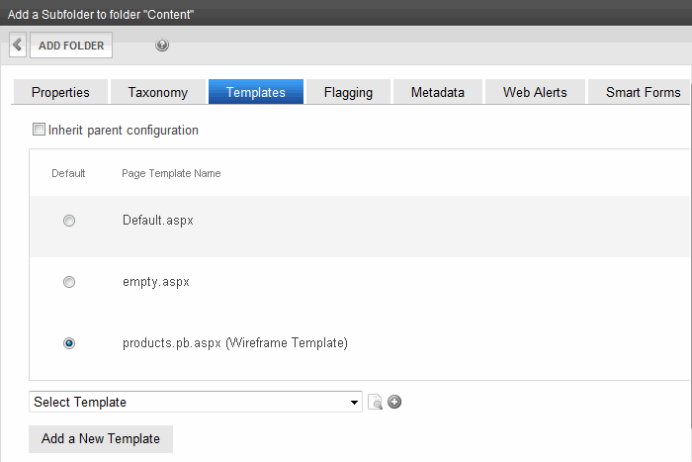692x462 pixels.
Task: Click the ADD FOLDER button
Action: click(71, 46)
